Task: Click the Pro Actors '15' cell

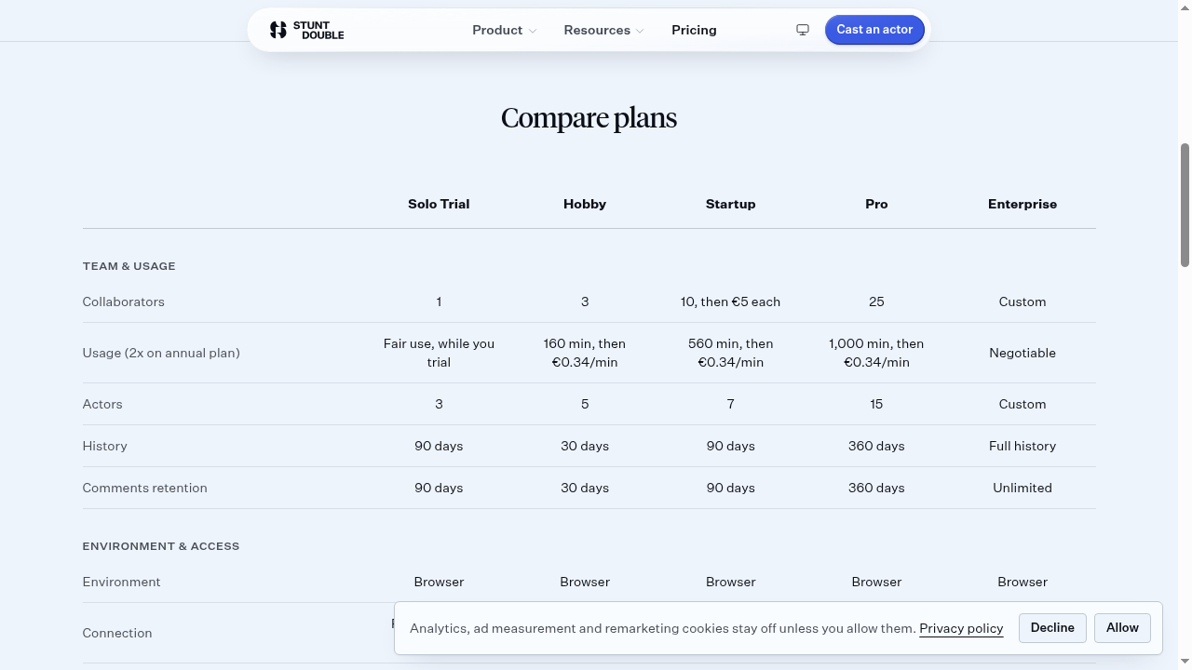Action: coord(876,404)
